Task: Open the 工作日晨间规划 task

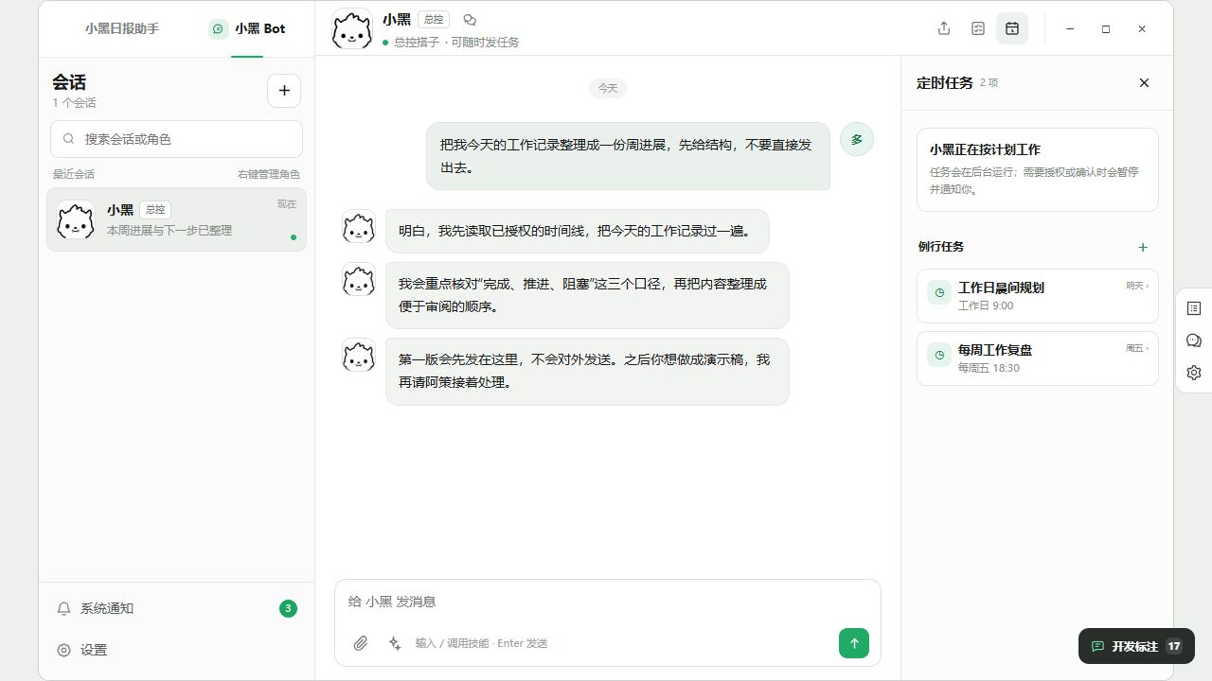Action: [x=1038, y=295]
